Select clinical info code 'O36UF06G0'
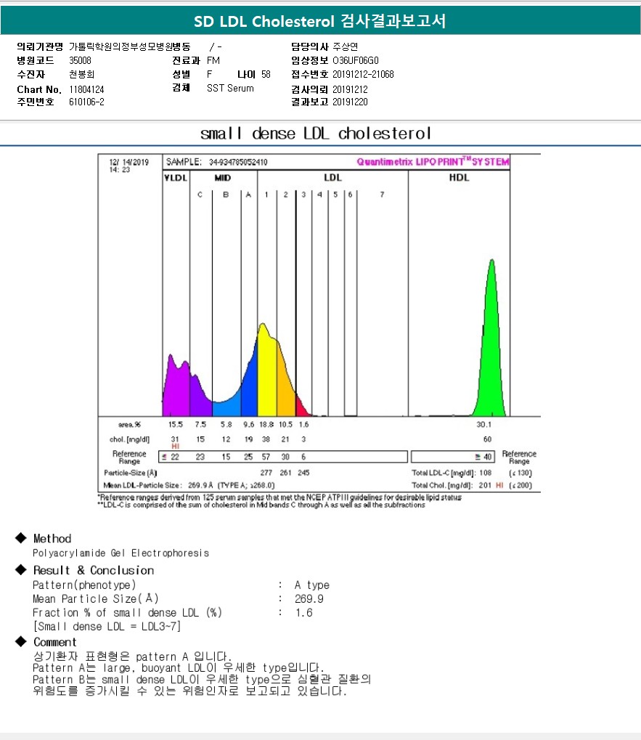This screenshot has height=740, width=641. [x=356, y=60]
